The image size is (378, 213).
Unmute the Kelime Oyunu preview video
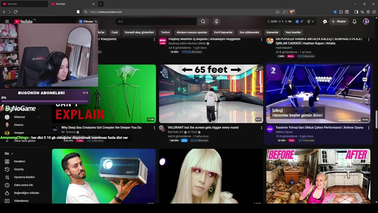(365, 70)
